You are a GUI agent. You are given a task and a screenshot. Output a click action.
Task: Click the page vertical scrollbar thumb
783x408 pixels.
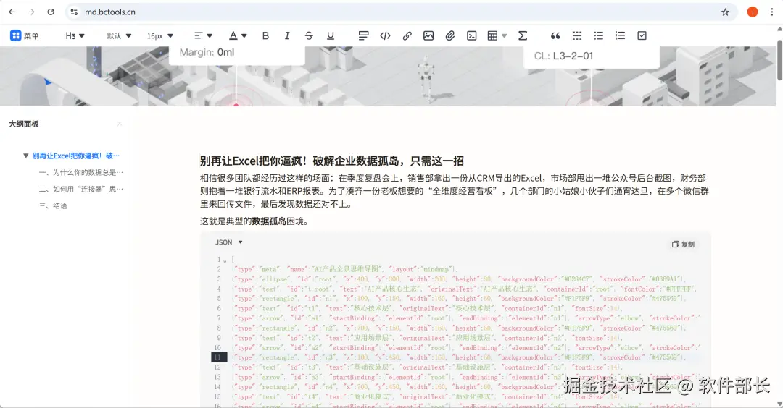tap(779, 59)
